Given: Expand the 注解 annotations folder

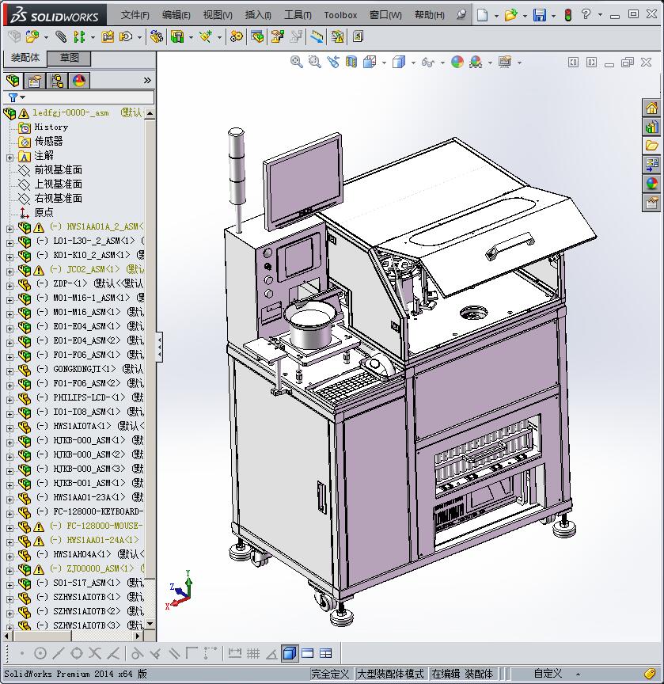Looking at the screenshot, I should pos(9,157).
